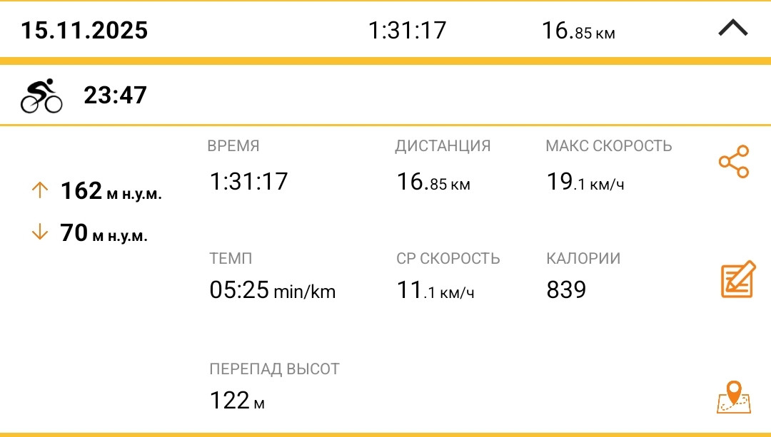Select the ВРЕМЯ value 1:31:17
771x437 pixels.
[249, 181]
